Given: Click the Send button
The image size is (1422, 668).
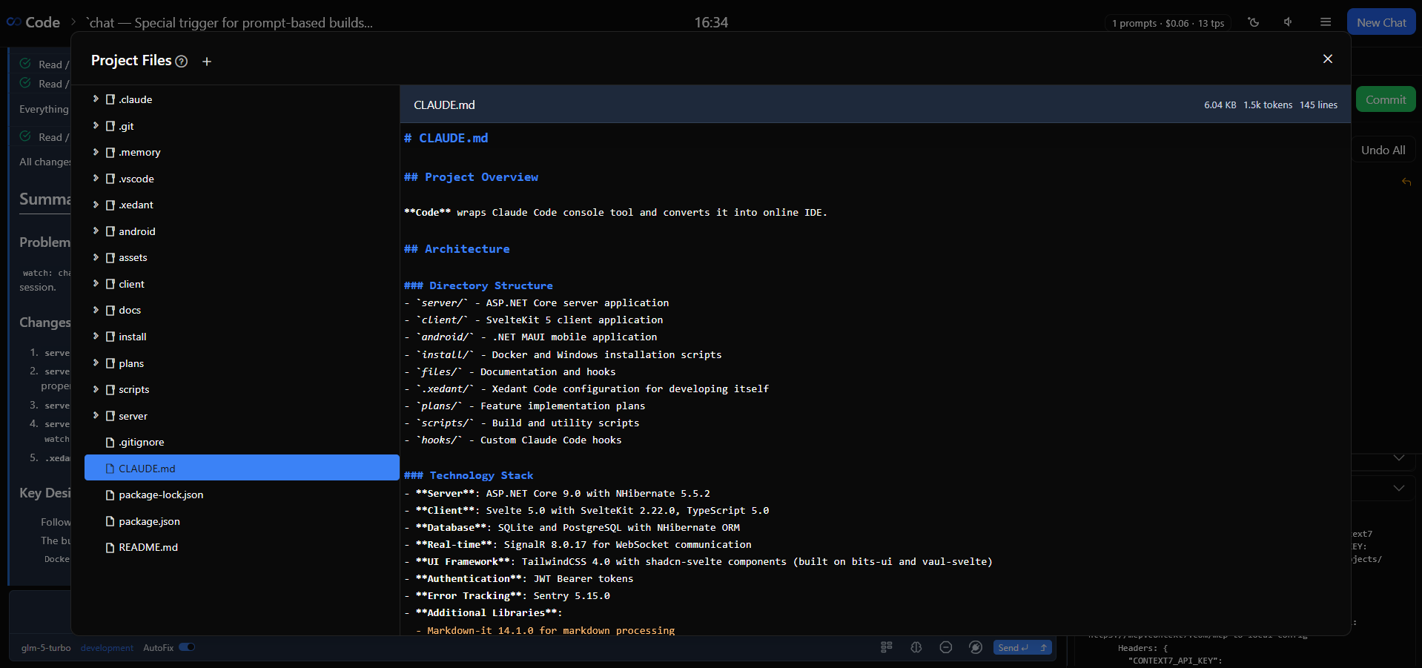Looking at the screenshot, I should pyautogui.click(x=1013, y=647).
